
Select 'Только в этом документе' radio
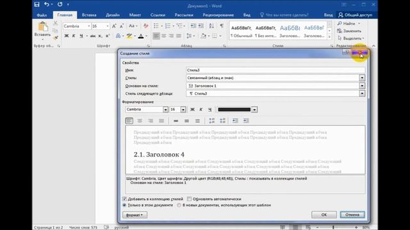pos(124,205)
